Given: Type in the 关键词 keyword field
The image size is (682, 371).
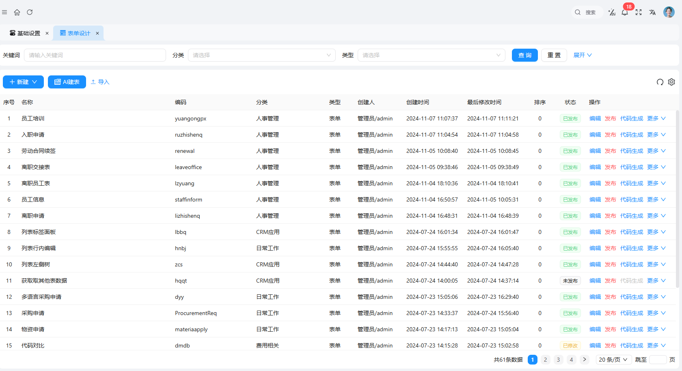Looking at the screenshot, I should [95, 55].
